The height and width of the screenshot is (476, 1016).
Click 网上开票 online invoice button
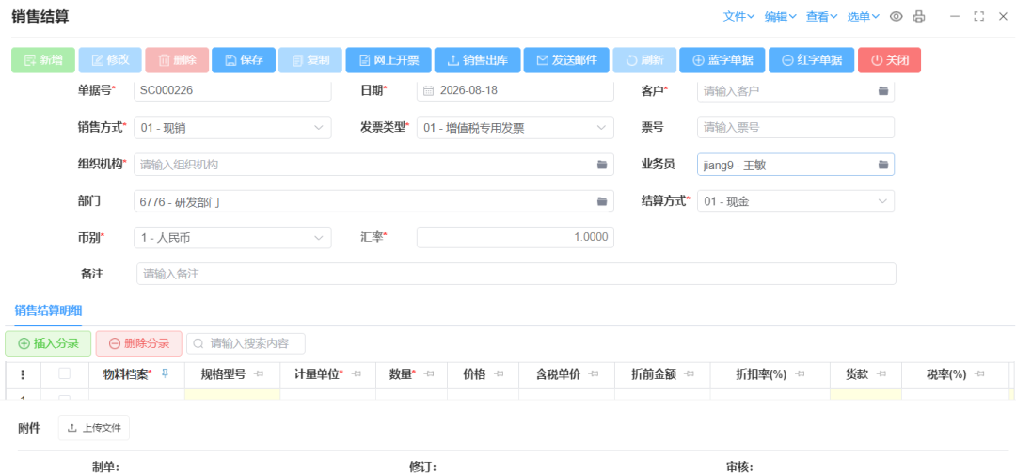click(389, 60)
